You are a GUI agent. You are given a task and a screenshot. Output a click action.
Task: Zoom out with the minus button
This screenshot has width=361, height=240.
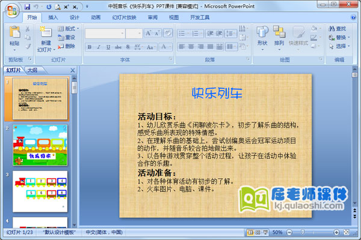tap(289, 232)
